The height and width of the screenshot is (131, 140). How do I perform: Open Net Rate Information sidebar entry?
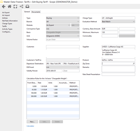[10, 21]
